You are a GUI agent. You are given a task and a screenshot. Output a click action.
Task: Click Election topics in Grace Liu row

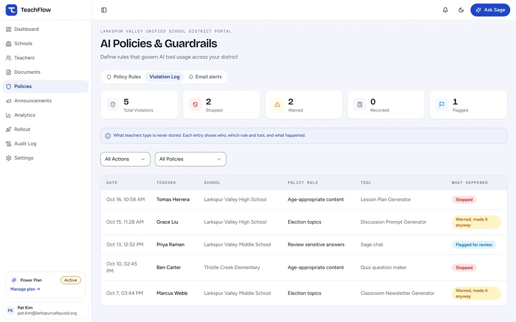pyautogui.click(x=304, y=222)
